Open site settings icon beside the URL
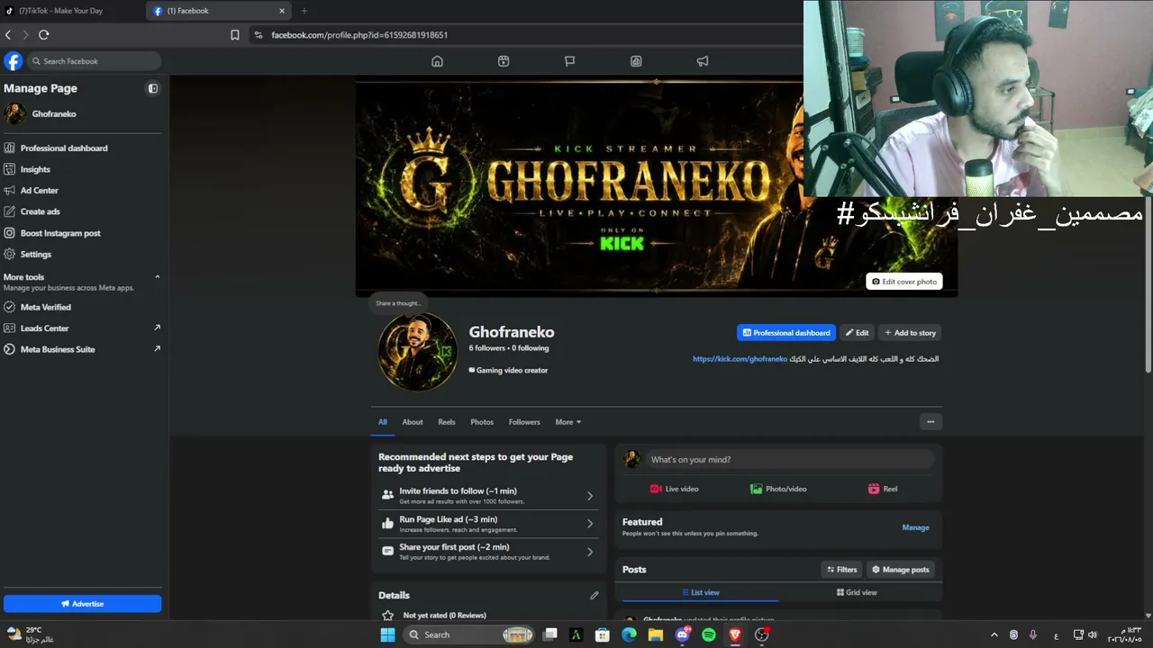The width and height of the screenshot is (1153, 648). click(258, 35)
